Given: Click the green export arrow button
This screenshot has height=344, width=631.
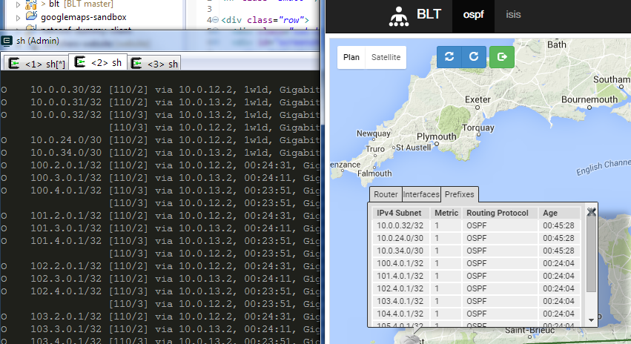Looking at the screenshot, I should coord(502,57).
